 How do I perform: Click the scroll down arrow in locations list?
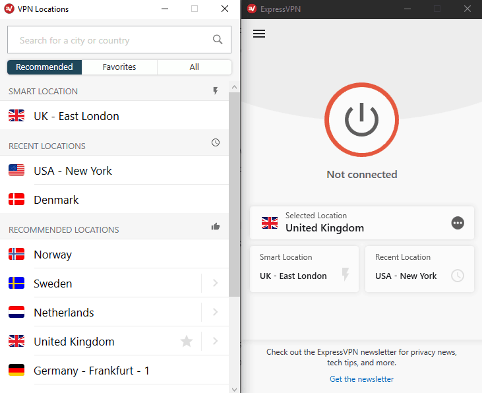[x=234, y=389]
